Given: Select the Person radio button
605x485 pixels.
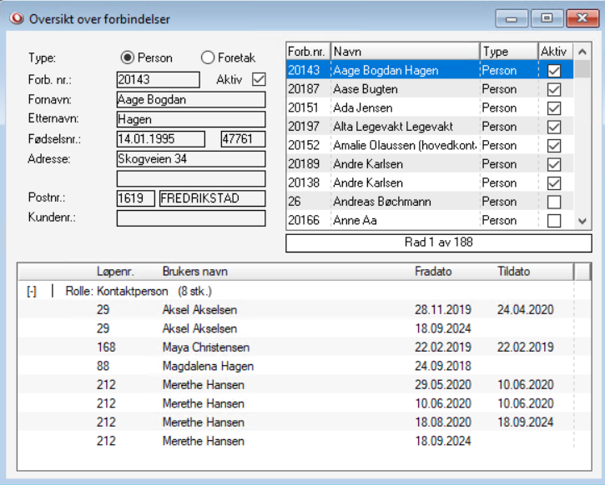Looking at the screenshot, I should (x=128, y=57).
